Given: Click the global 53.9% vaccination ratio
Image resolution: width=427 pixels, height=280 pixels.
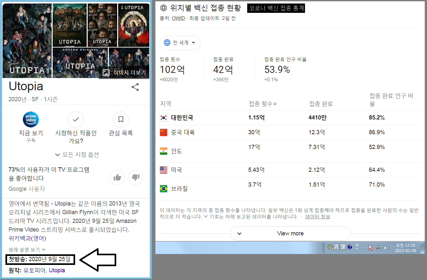Looking at the screenshot, I should (x=277, y=69).
